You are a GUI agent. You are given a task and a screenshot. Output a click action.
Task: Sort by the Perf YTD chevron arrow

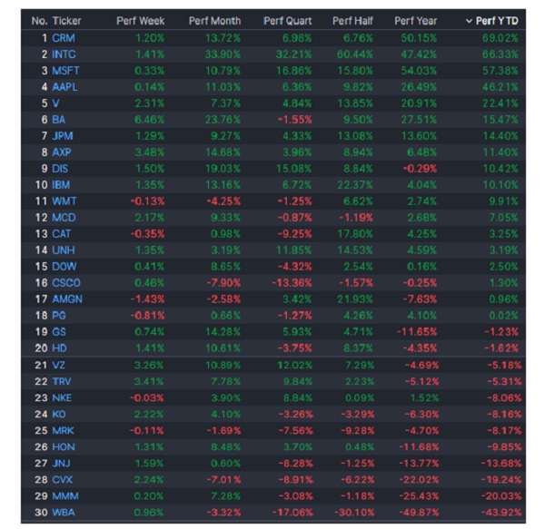point(469,21)
